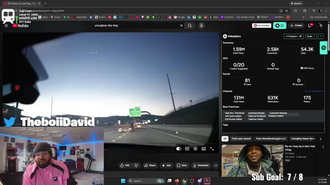Open Discord from the taskbar

(x=200, y=181)
